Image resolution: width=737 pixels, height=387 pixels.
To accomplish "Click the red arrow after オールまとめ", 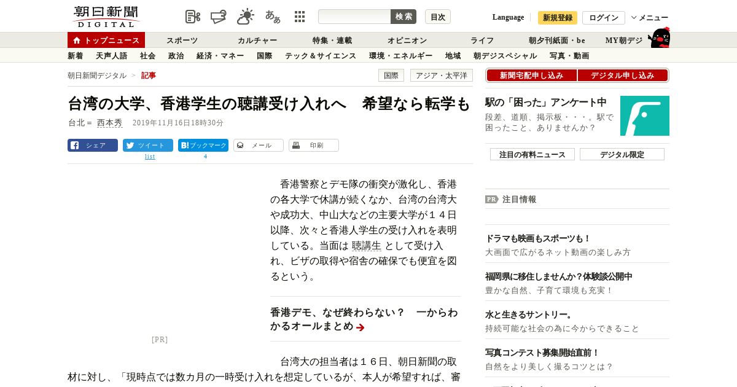I will pos(361,327).
